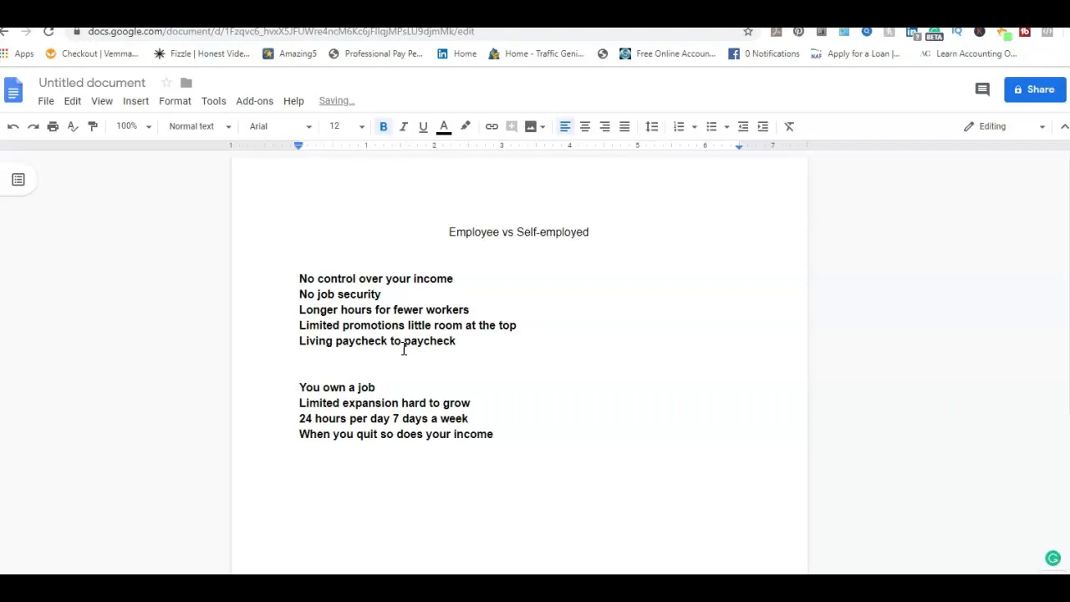Click the Saving status text
Viewport: 1070px width, 602px height.
point(337,101)
